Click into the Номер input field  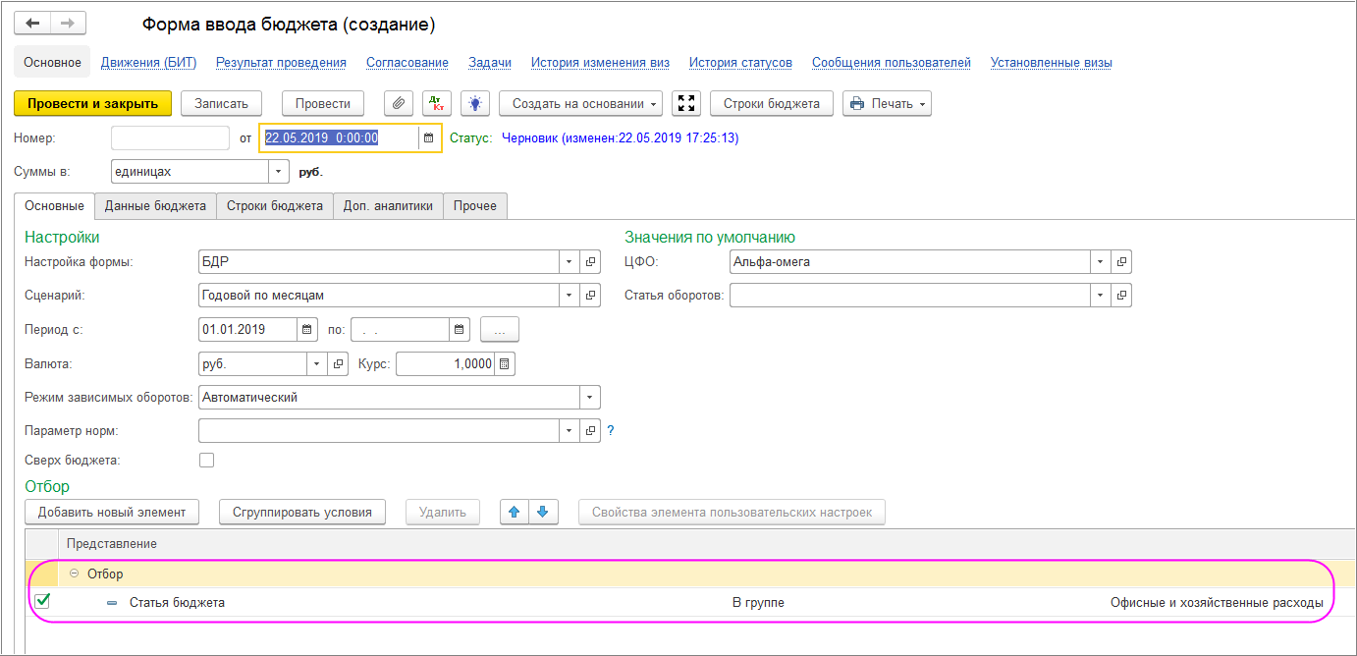[x=170, y=138]
